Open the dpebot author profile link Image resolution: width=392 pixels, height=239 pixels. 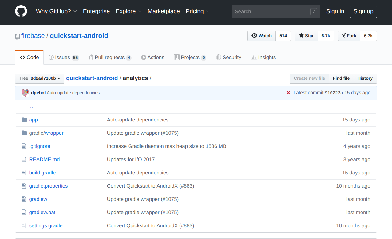click(x=38, y=93)
